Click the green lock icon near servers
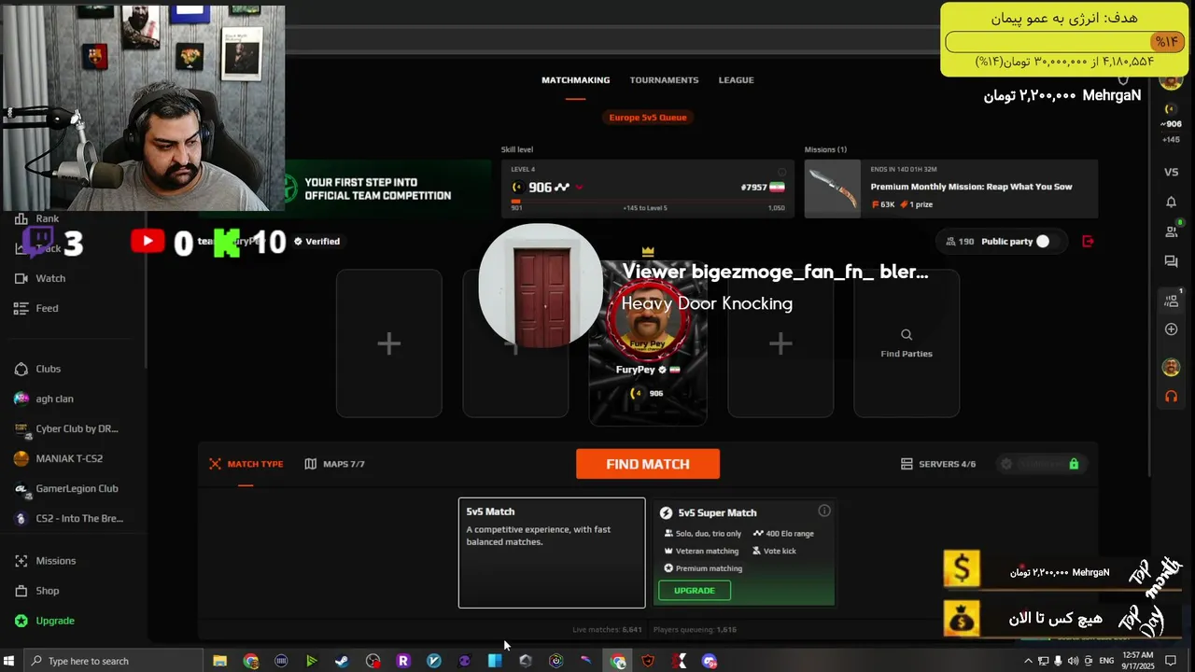This screenshot has height=672, width=1195. 1074,464
